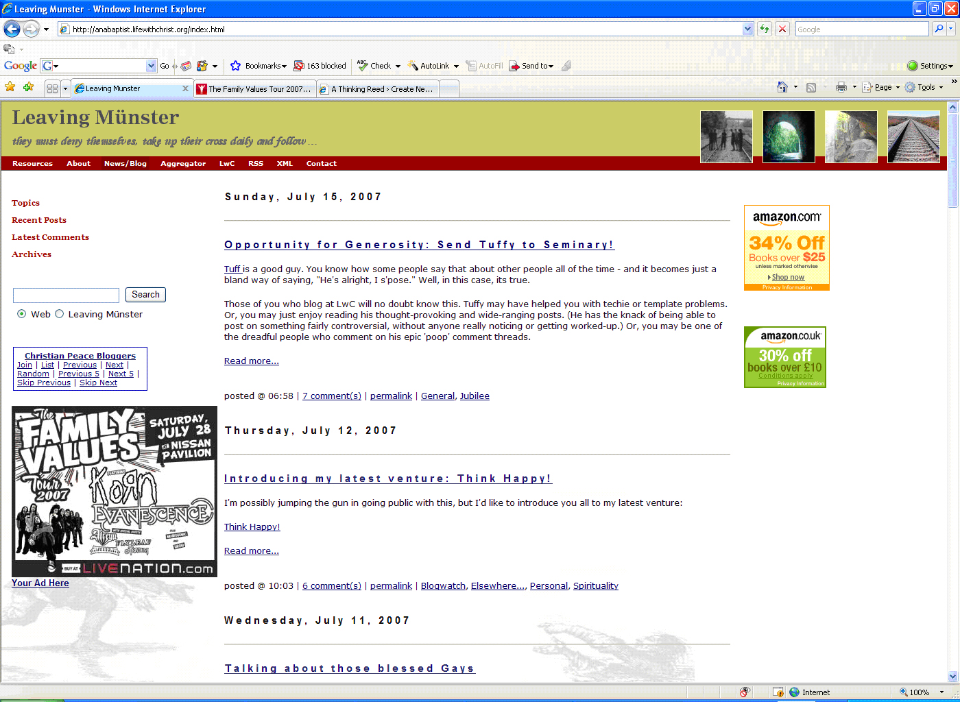
Task: Click the railroad tracks header thumbnail
Action: [x=913, y=136]
